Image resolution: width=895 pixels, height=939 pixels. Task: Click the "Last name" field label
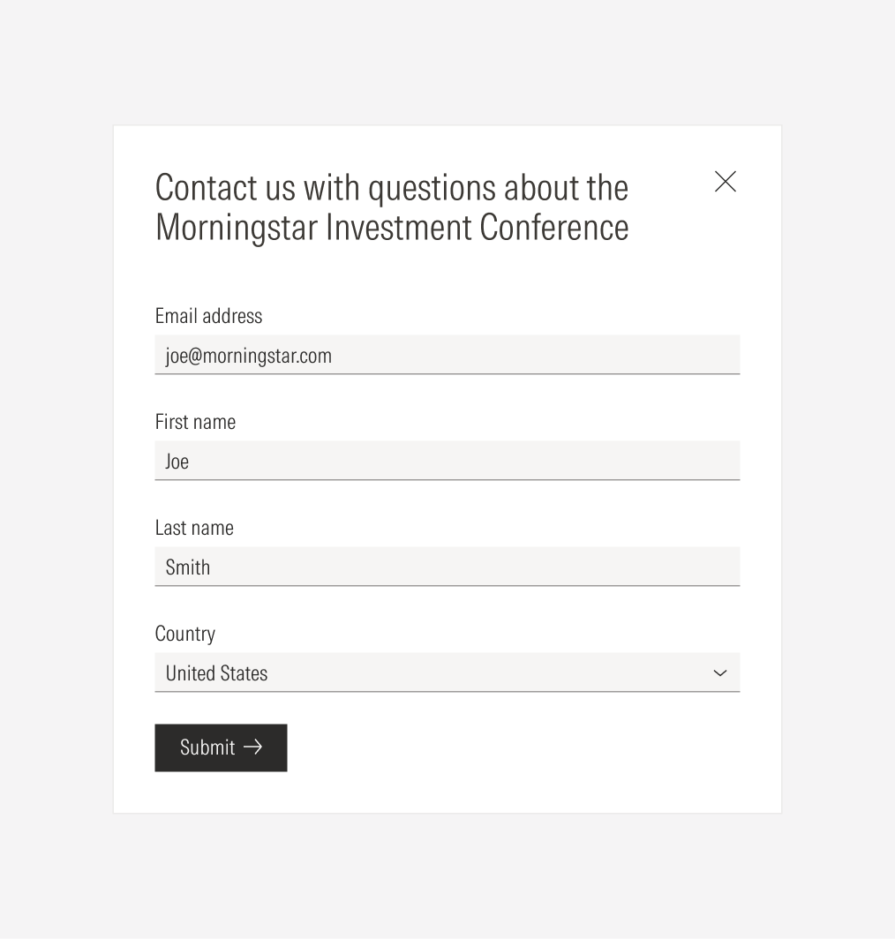tap(194, 528)
